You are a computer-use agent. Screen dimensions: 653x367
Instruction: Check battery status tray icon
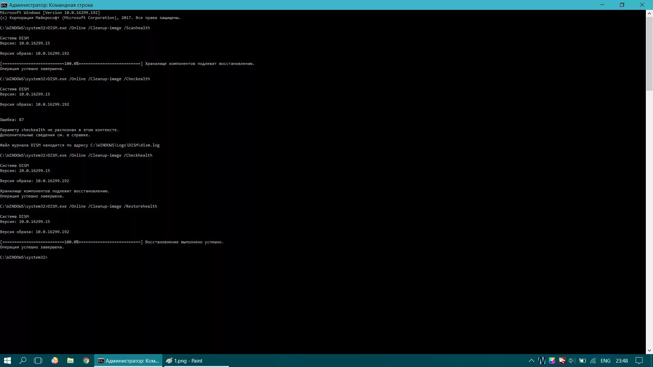coord(582,361)
